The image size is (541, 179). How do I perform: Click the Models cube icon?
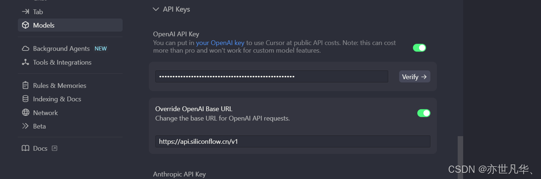pos(25,25)
